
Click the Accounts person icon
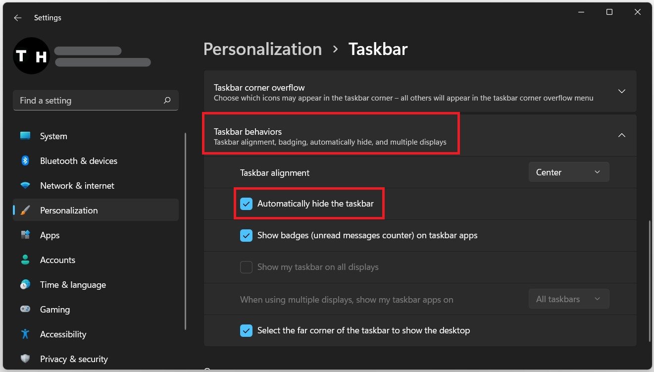pos(25,260)
